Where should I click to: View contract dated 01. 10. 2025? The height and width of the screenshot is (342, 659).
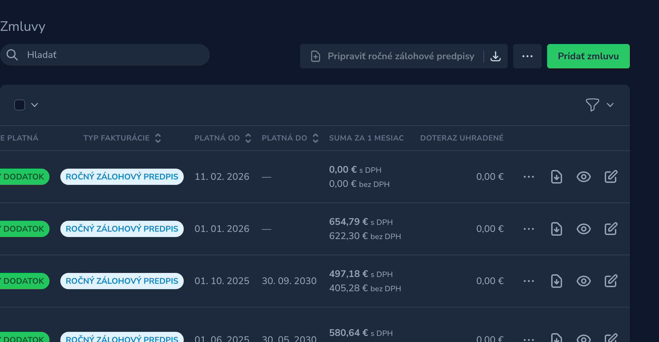pos(583,281)
